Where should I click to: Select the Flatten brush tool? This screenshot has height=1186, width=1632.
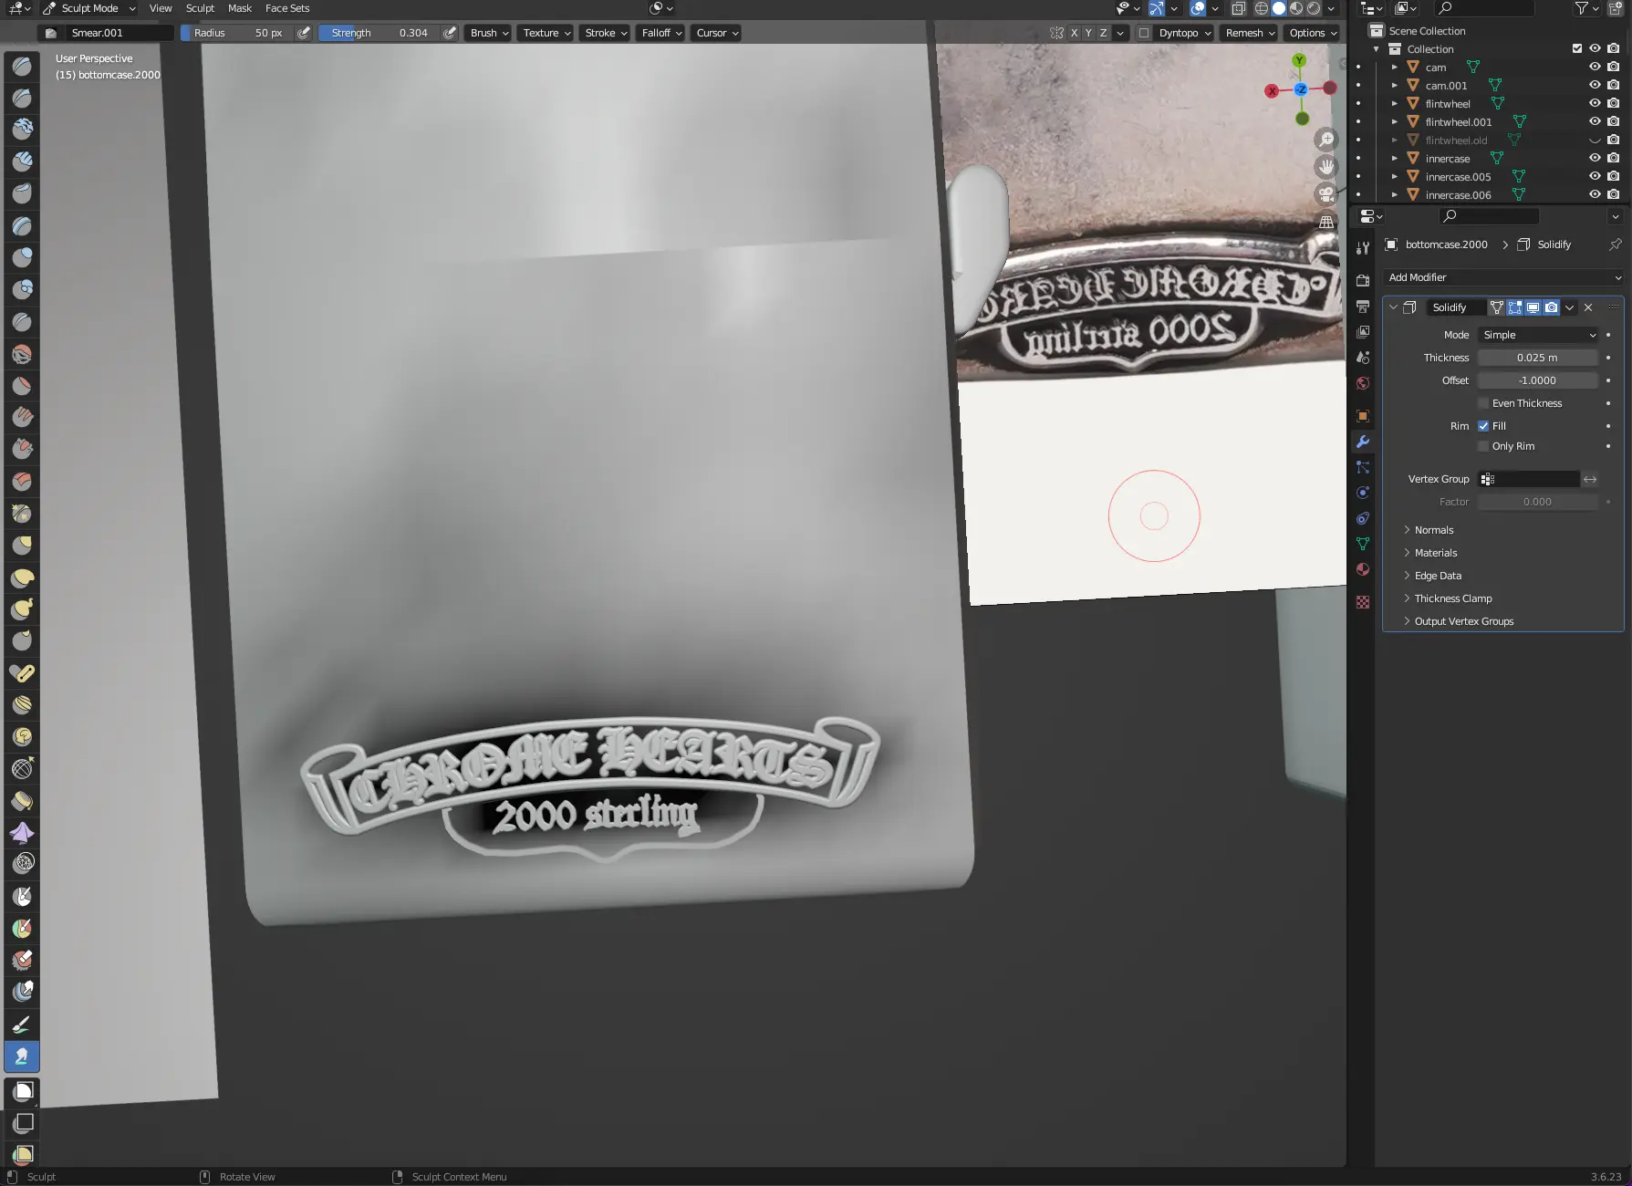point(22,385)
